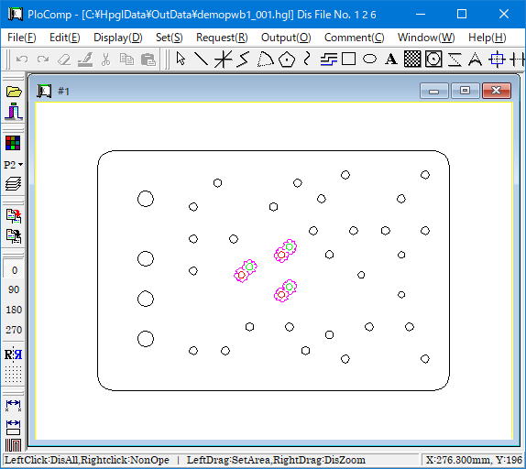This screenshot has width=526, height=469.
Task: Open the Output(O) menu
Action: click(x=286, y=38)
